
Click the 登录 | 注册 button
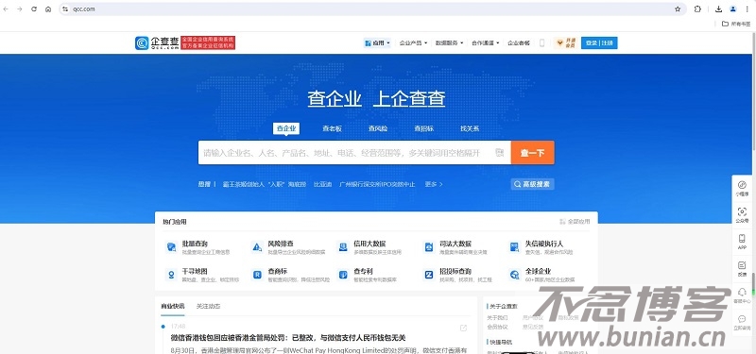(x=599, y=42)
